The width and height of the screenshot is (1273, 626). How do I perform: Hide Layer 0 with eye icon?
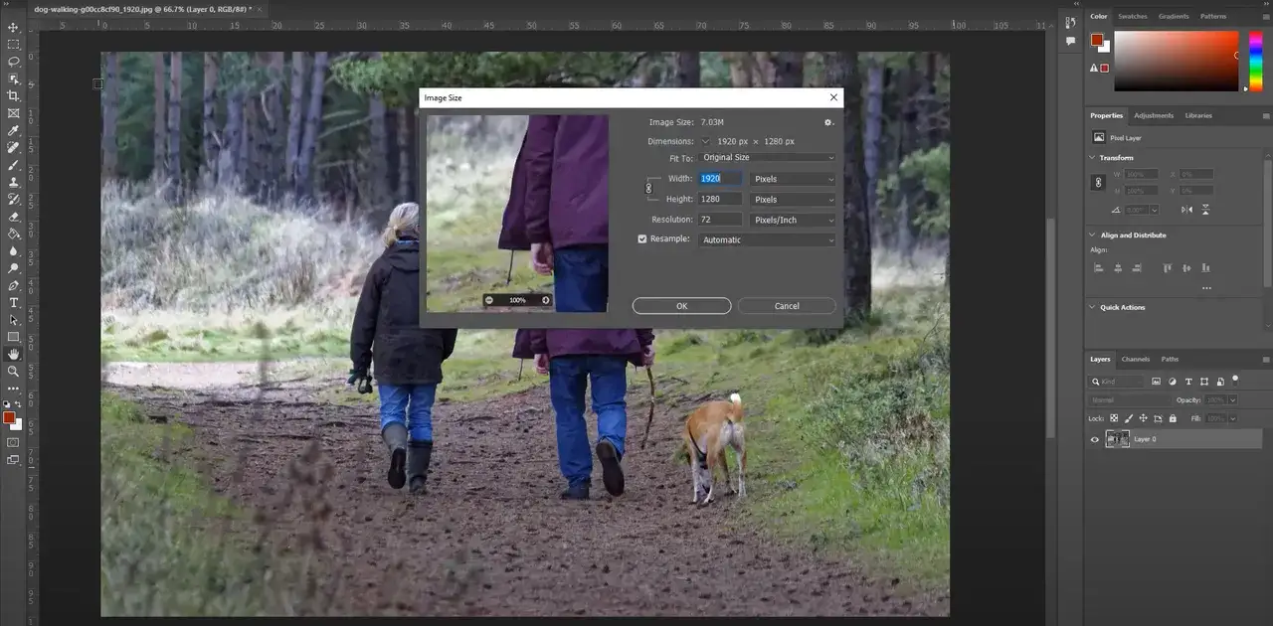1095,439
